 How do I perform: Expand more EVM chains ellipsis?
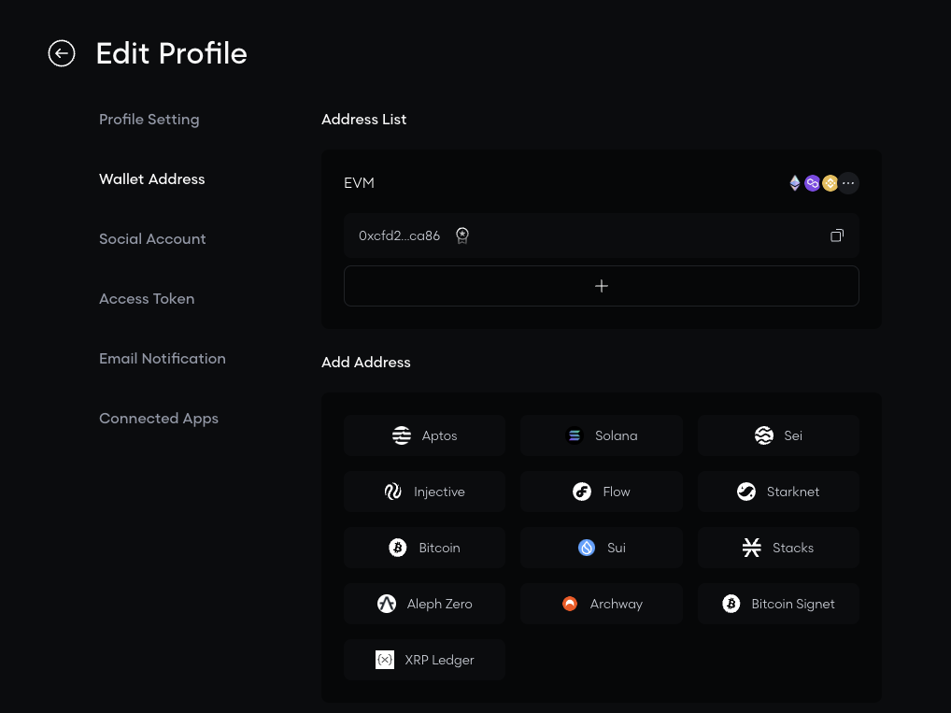pyautogui.click(x=848, y=182)
